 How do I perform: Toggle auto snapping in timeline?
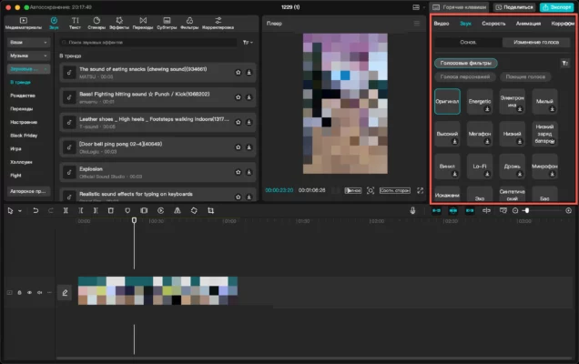[453, 210]
